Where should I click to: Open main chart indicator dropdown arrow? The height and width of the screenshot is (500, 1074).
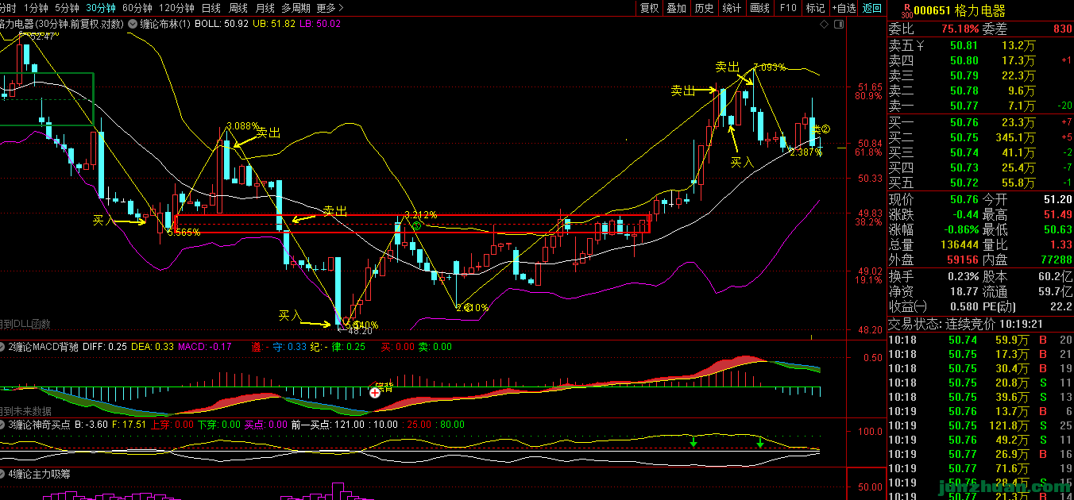tap(132, 24)
